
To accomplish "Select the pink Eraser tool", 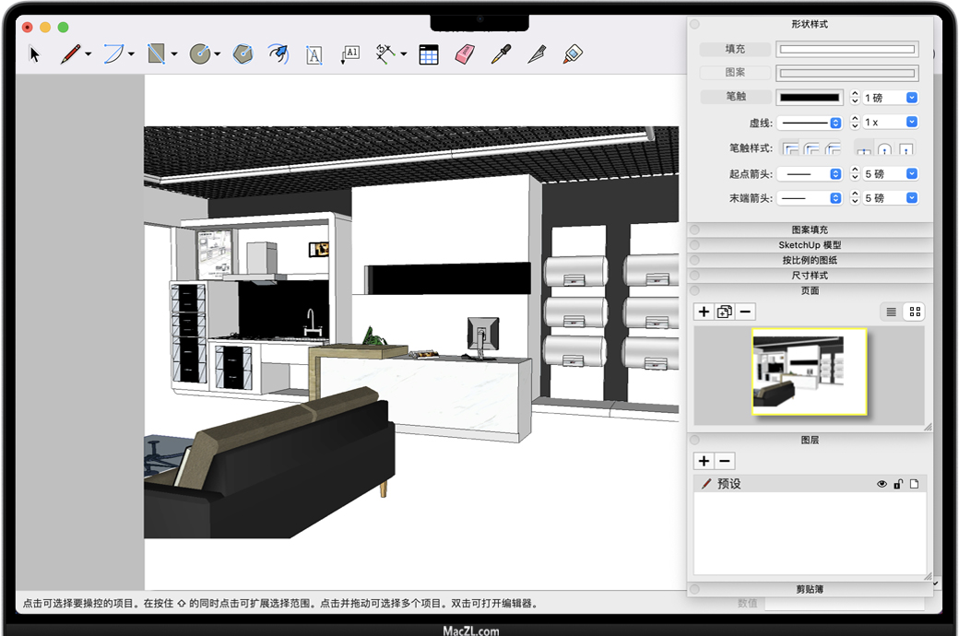I will click(464, 54).
